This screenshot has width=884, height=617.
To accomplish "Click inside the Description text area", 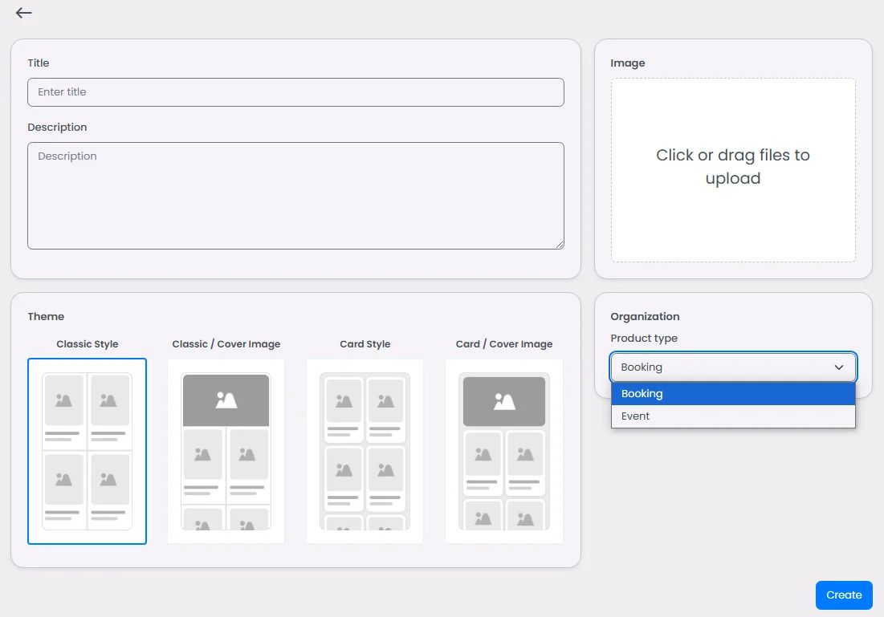I will point(295,196).
